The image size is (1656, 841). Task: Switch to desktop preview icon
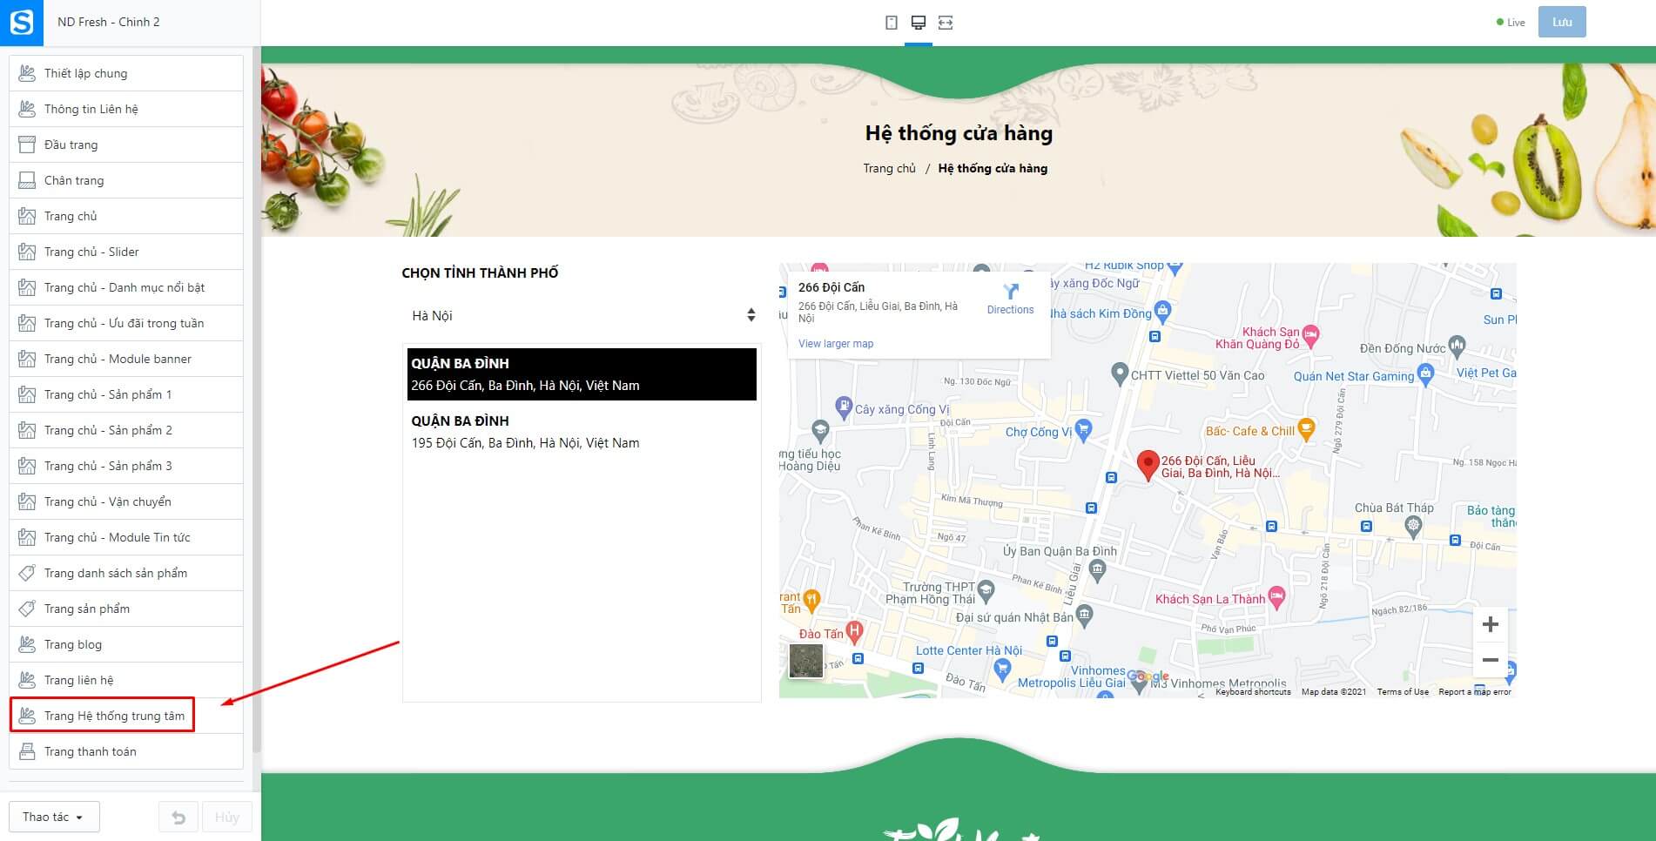(918, 23)
